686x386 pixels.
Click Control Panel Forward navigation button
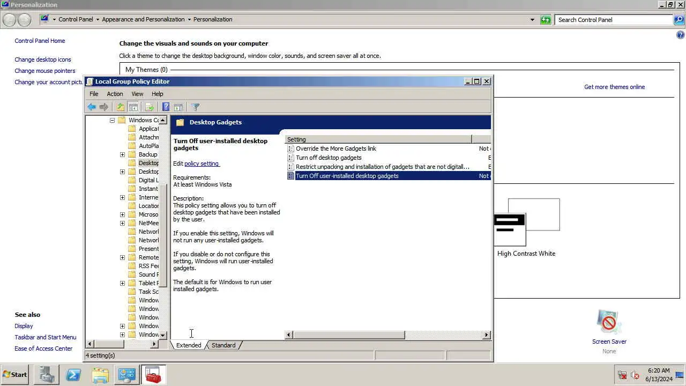pos(25,20)
